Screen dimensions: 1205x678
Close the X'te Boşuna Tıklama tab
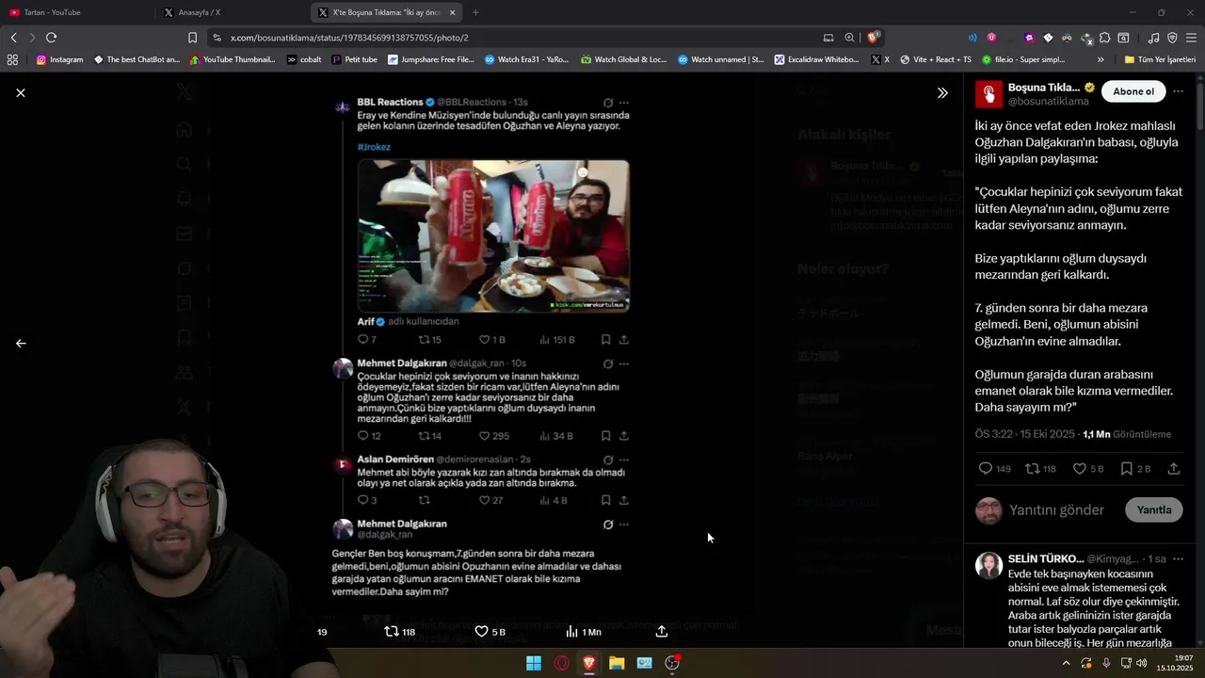point(453,12)
